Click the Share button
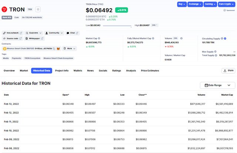 coord(228,71)
